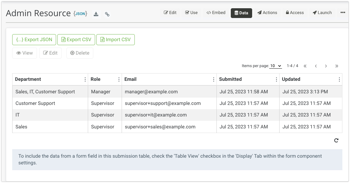350x183 pixels.
Task: Click the Export JSON button
Action: tap(34, 40)
